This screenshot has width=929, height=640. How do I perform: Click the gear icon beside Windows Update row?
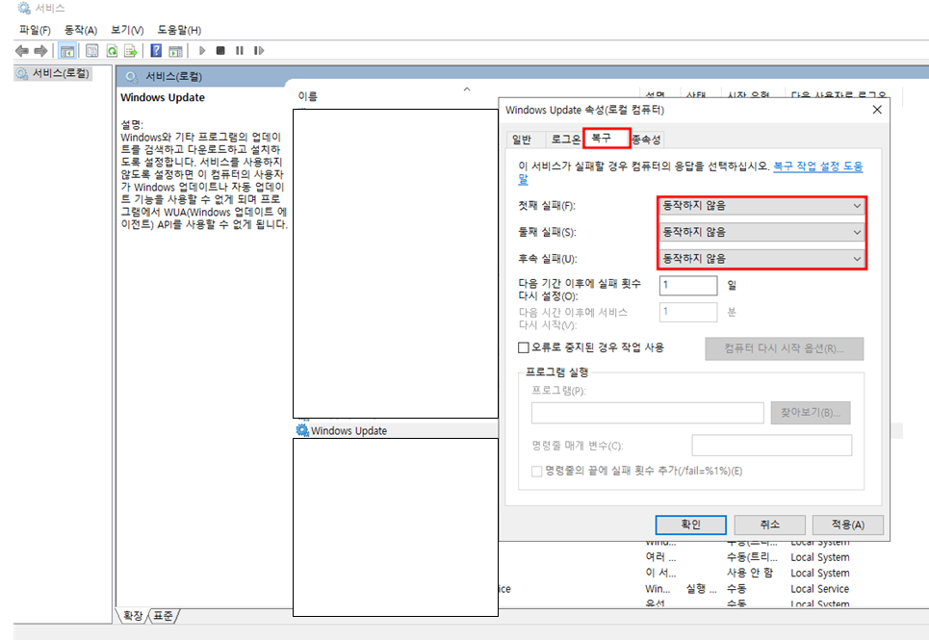pyautogui.click(x=302, y=430)
